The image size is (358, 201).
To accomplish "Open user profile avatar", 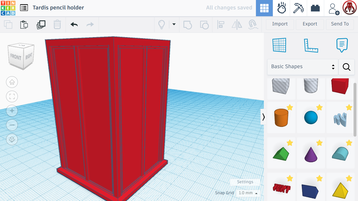I will pyautogui.click(x=350, y=8).
